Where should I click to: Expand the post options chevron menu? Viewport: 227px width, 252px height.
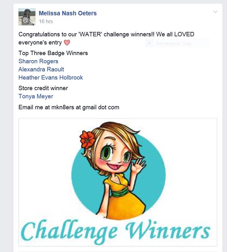click(215, 12)
